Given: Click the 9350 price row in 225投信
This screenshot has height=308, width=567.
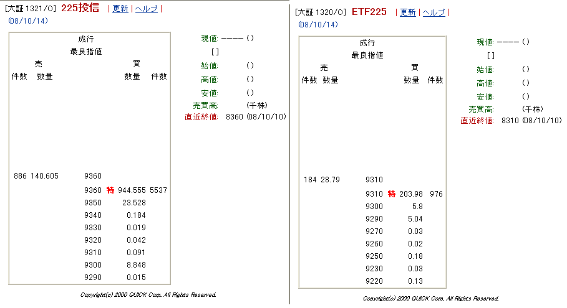Looking at the screenshot, I should (92, 203).
